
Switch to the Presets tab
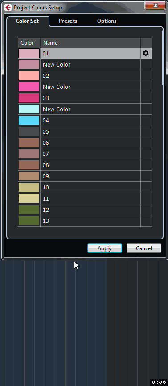pos(68,21)
